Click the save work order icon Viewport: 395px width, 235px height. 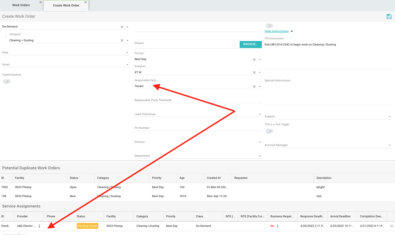coord(389,17)
